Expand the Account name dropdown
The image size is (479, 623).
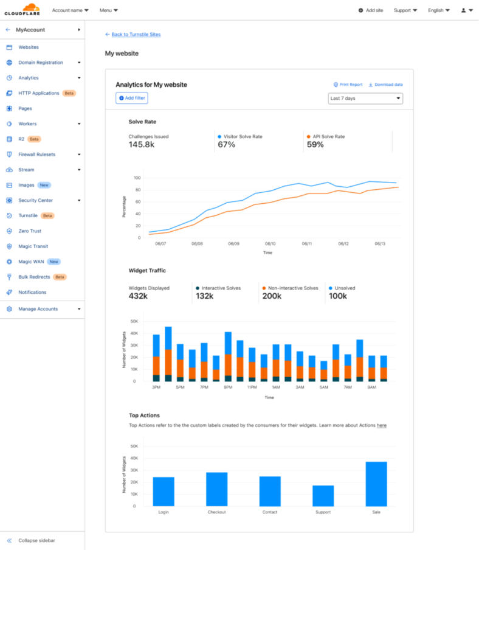71,10
